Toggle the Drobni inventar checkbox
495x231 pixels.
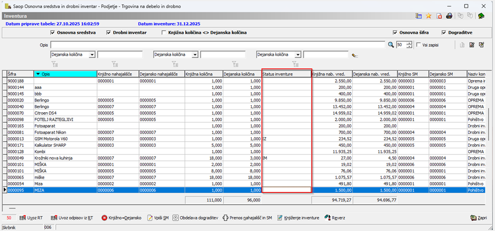pyautogui.click(x=109, y=32)
